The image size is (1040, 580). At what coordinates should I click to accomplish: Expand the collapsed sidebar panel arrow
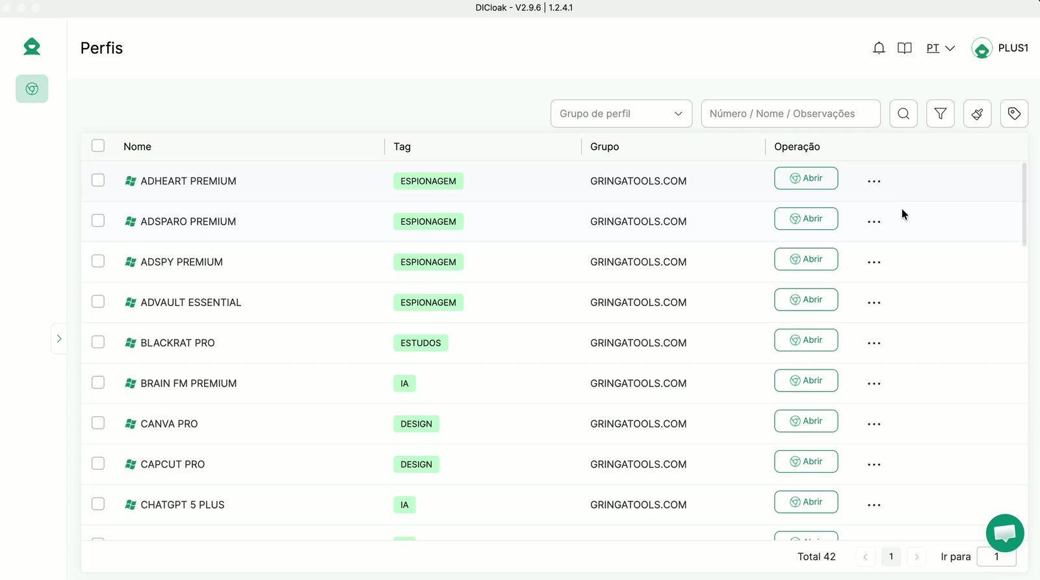[59, 338]
